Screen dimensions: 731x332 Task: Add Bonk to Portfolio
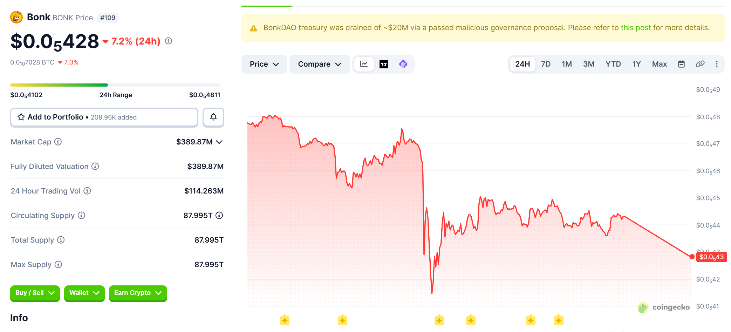tap(104, 117)
